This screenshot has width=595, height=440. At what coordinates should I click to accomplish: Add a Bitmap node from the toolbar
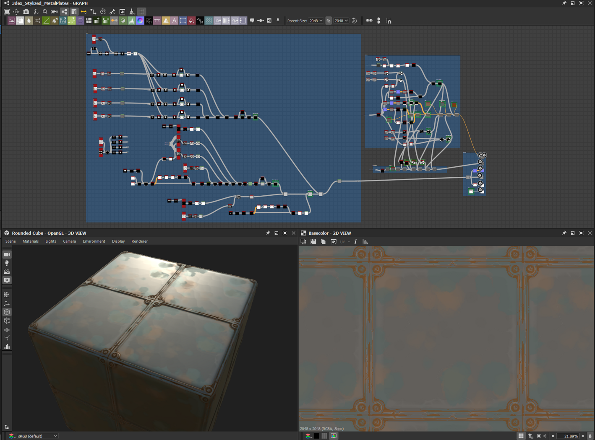coord(11,21)
